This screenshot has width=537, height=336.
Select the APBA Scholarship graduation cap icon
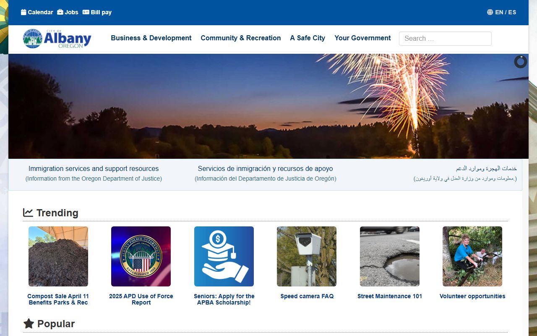224,256
